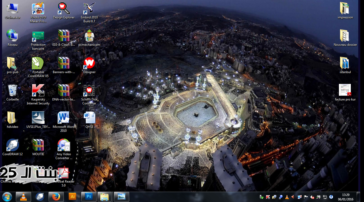This screenshot has height=202, width=364.
Task: Launch Kaspersky Internet Security shortcut
Action: click(x=38, y=95)
